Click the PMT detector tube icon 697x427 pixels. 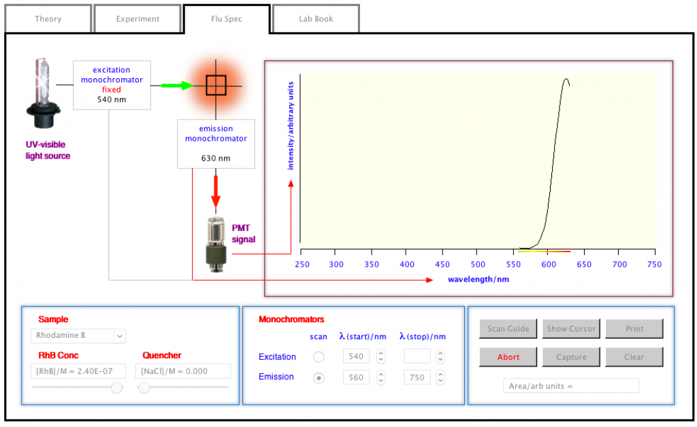(x=216, y=244)
